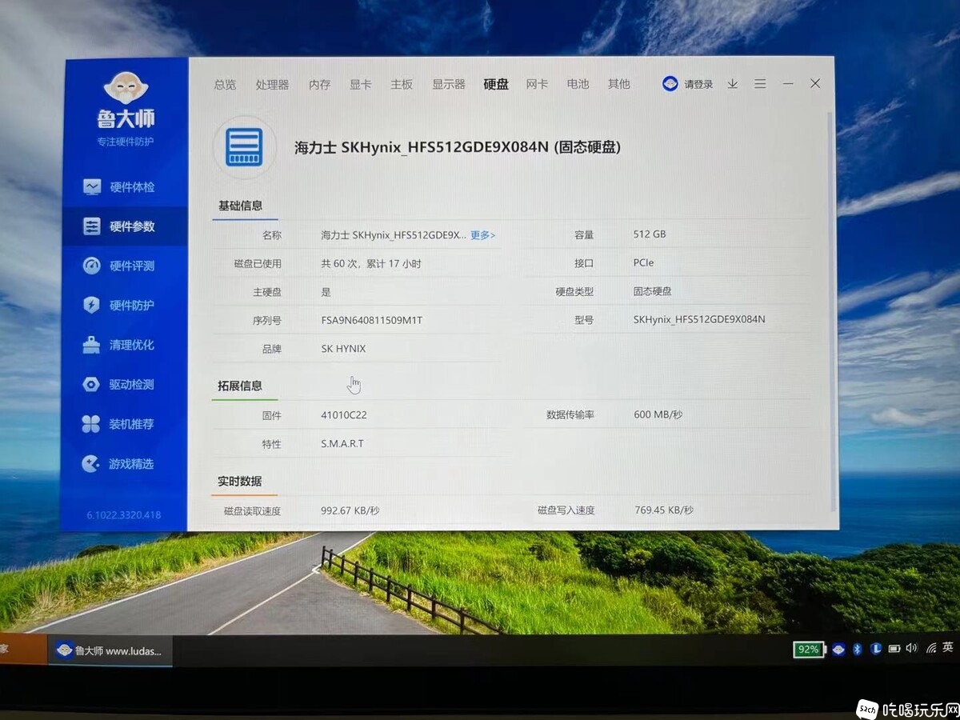Click the blue login avatar icon

670,84
